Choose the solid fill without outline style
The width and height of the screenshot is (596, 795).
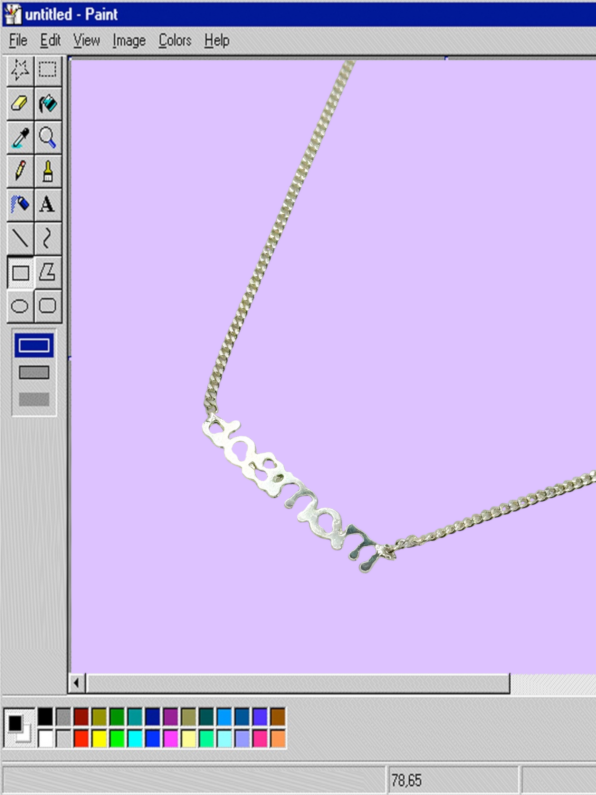tap(34, 399)
